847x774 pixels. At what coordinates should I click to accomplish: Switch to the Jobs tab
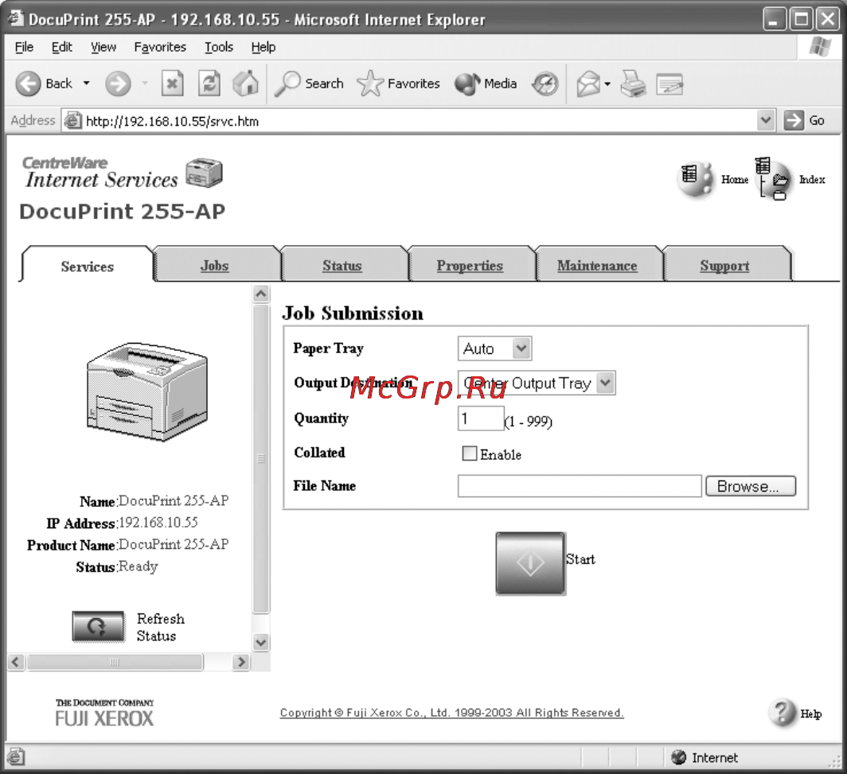pyautogui.click(x=215, y=266)
